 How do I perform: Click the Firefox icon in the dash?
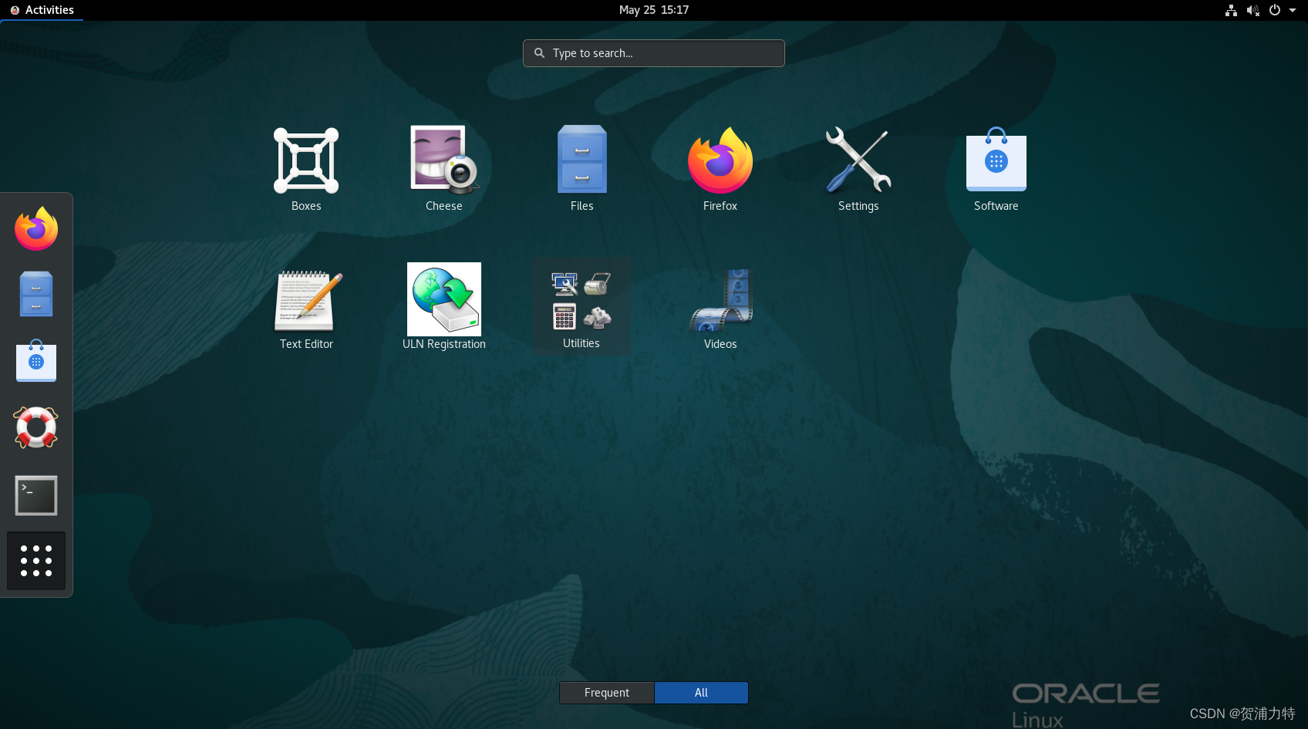tap(36, 228)
